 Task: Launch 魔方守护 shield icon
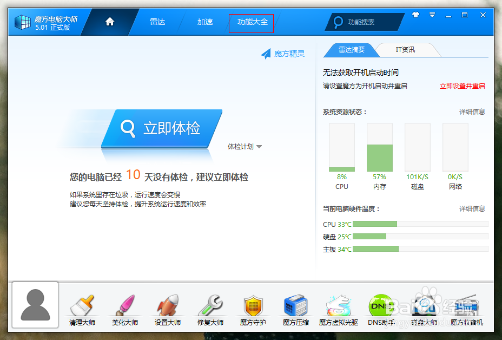tap(253, 306)
